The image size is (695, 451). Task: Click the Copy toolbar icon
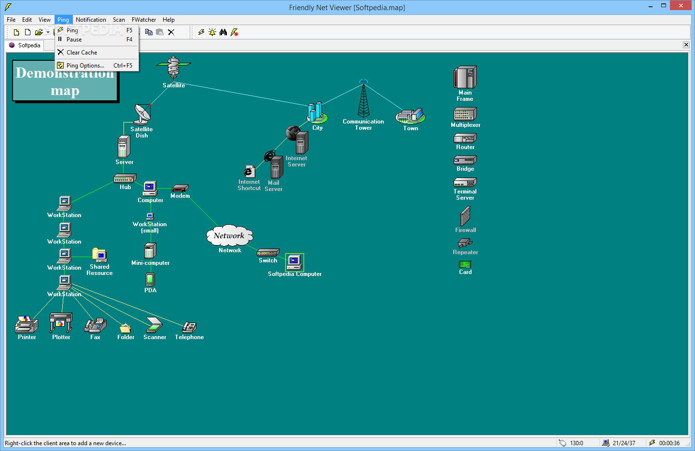tap(149, 32)
